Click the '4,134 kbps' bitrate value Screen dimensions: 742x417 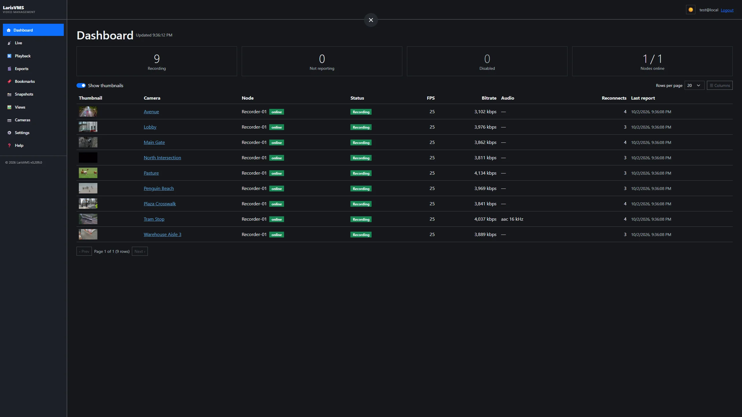pos(485,173)
